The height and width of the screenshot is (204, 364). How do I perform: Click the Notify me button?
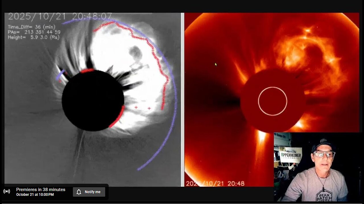pos(89,192)
